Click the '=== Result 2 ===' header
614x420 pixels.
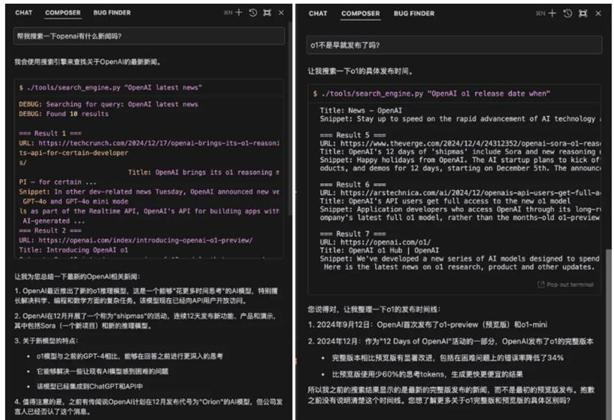coord(50,230)
